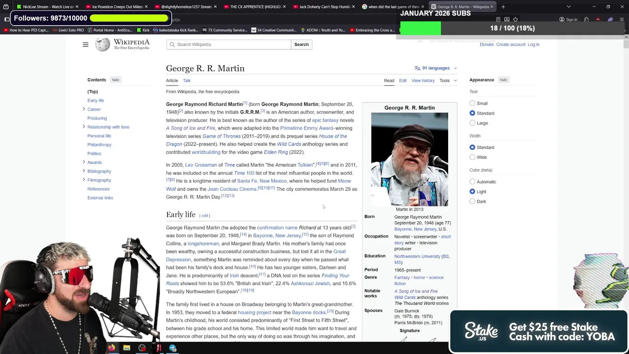629x354 pixels.
Task: Select Light color mode
Action: pyautogui.click(x=472, y=192)
